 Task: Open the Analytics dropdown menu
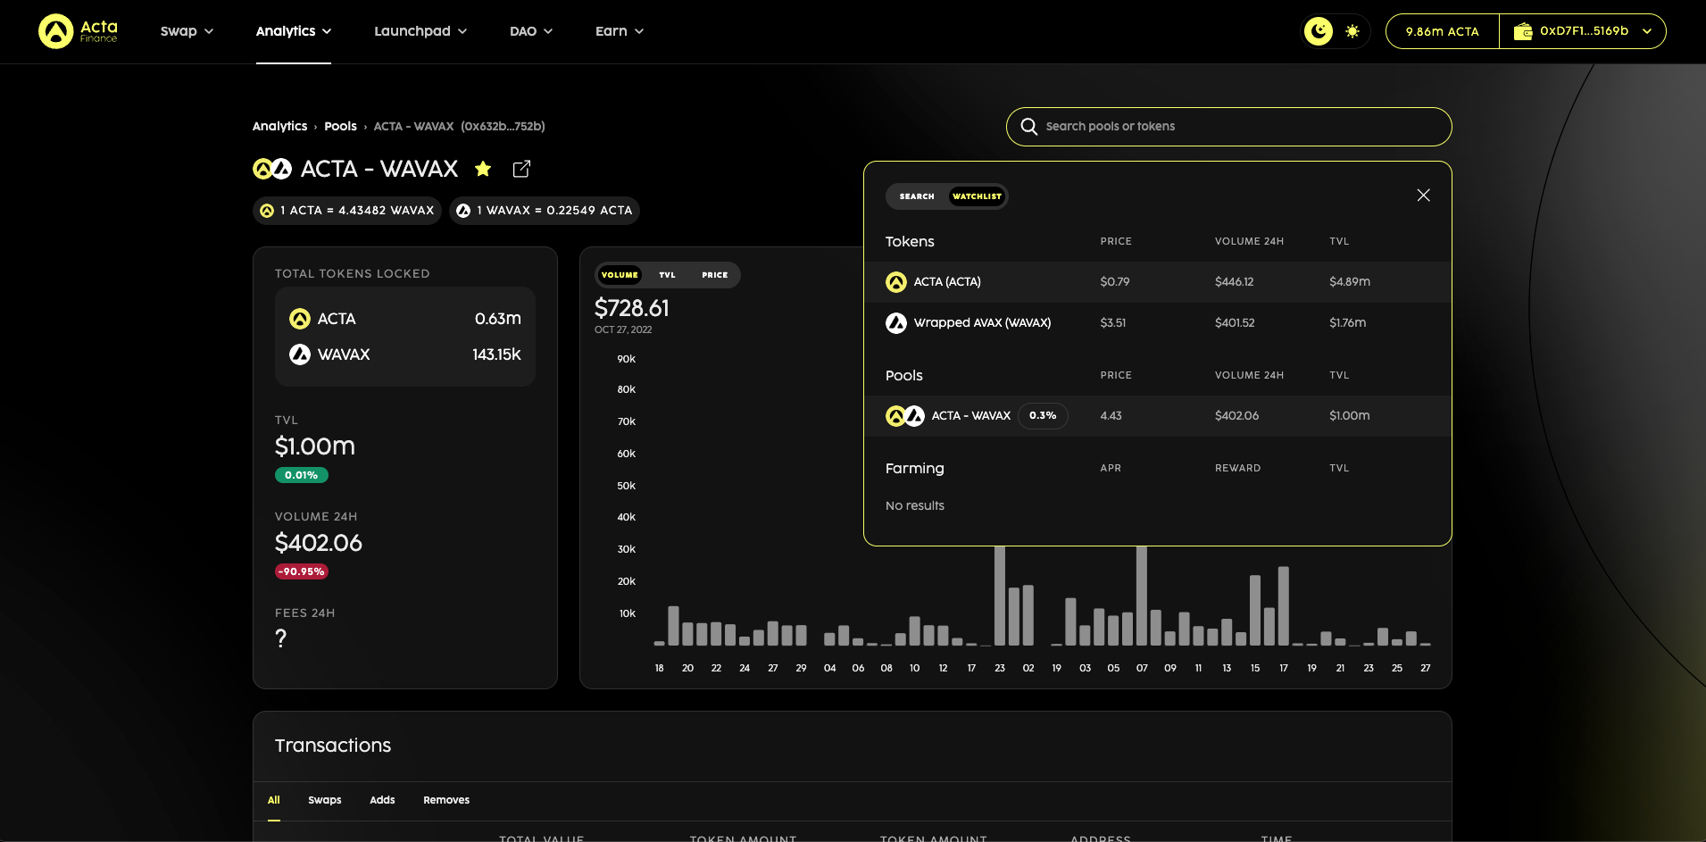click(x=294, y=31)
